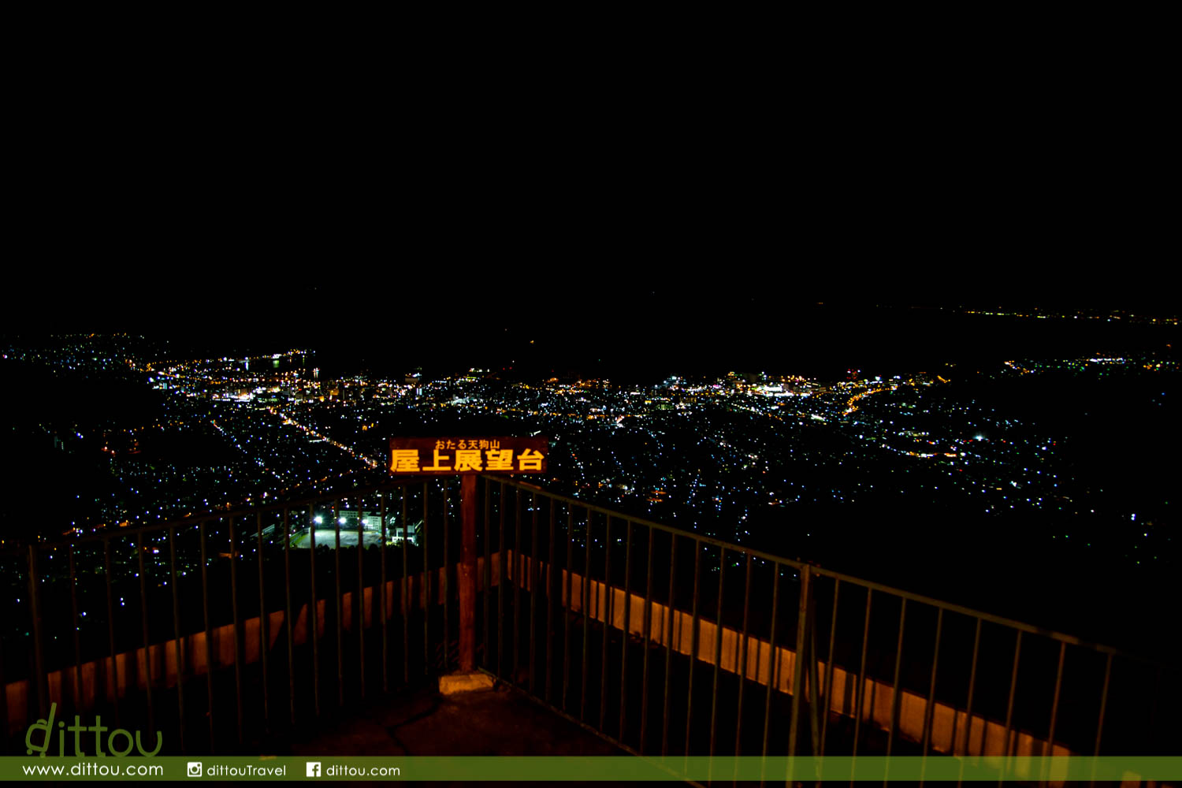Click the small 'おたる天狗山' sign text

(467, 444)
